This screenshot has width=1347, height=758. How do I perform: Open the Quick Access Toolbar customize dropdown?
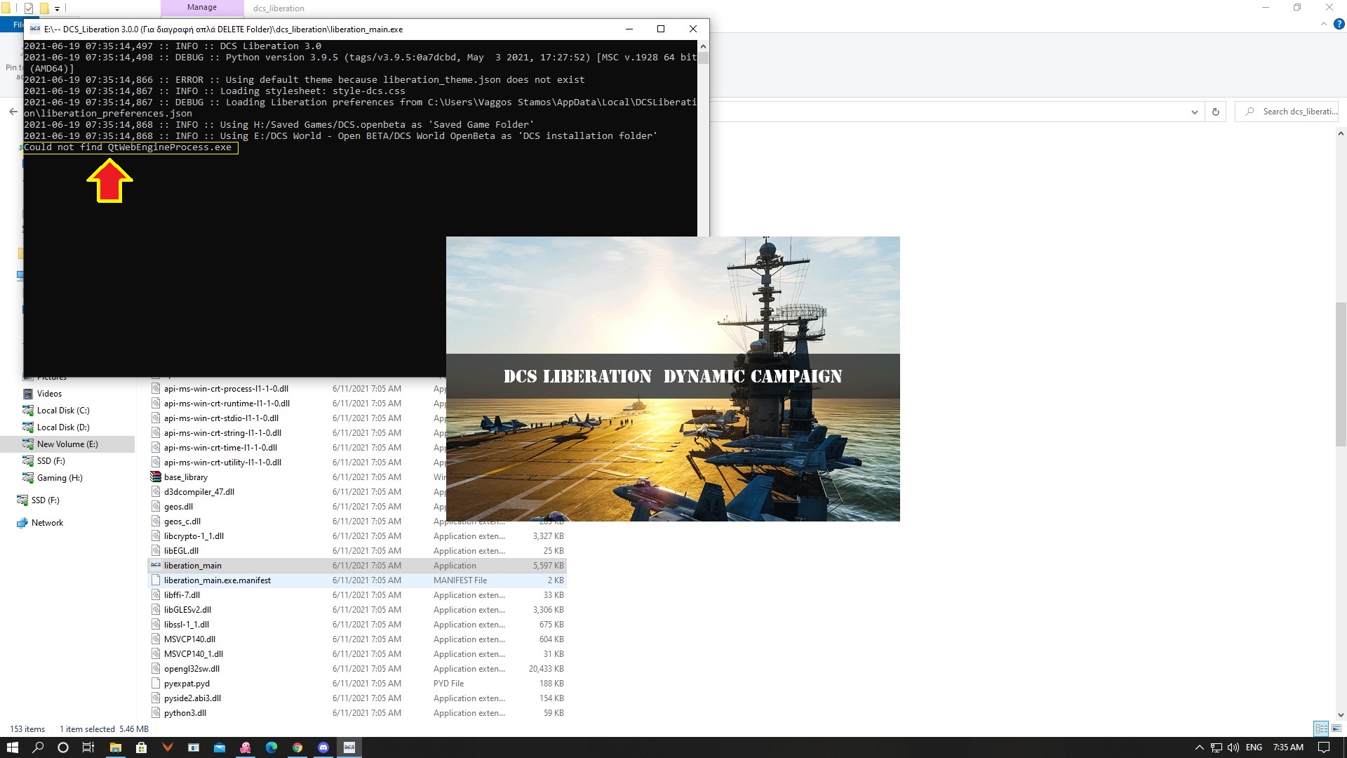[57, 8]
